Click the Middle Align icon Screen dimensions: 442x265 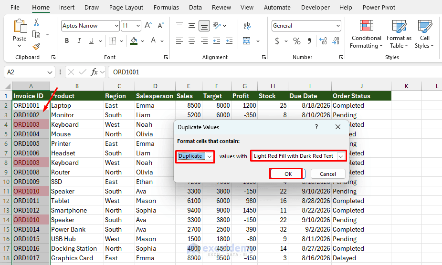point(192,26)
